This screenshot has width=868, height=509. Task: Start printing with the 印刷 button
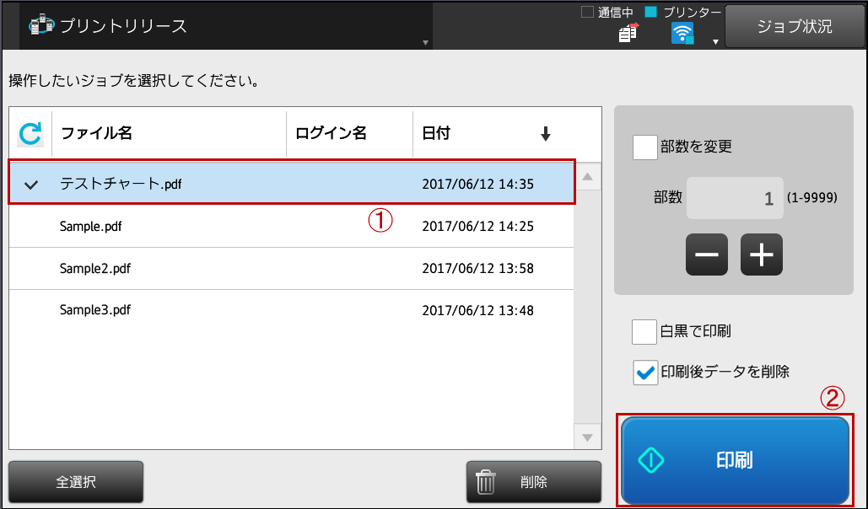click(735, 460)
